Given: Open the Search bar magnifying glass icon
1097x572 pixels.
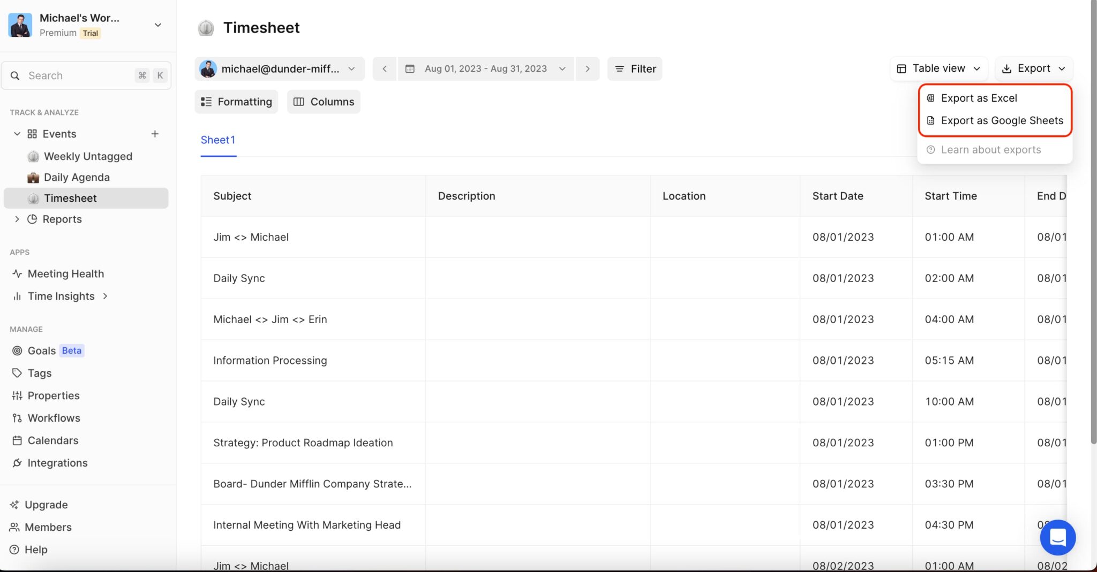Looking at the screenshot, I should point(14,75).
